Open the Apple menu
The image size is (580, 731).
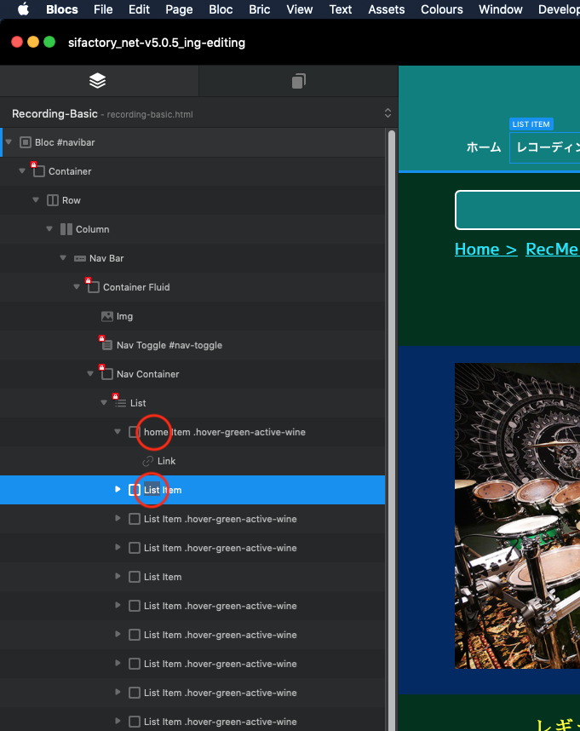[24, 9]
